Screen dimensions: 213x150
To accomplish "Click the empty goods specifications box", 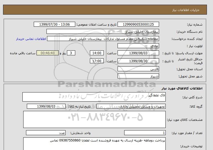I will click(94, 119).
